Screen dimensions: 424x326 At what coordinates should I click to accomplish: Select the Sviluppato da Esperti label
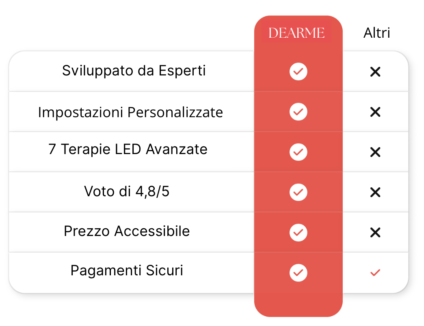pyautogui.click(x=134, y=71)
